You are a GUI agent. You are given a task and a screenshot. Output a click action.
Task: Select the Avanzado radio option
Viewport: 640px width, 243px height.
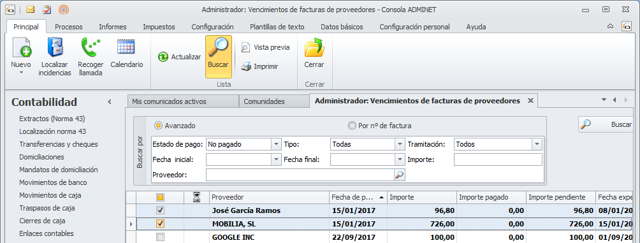point(158,126)
